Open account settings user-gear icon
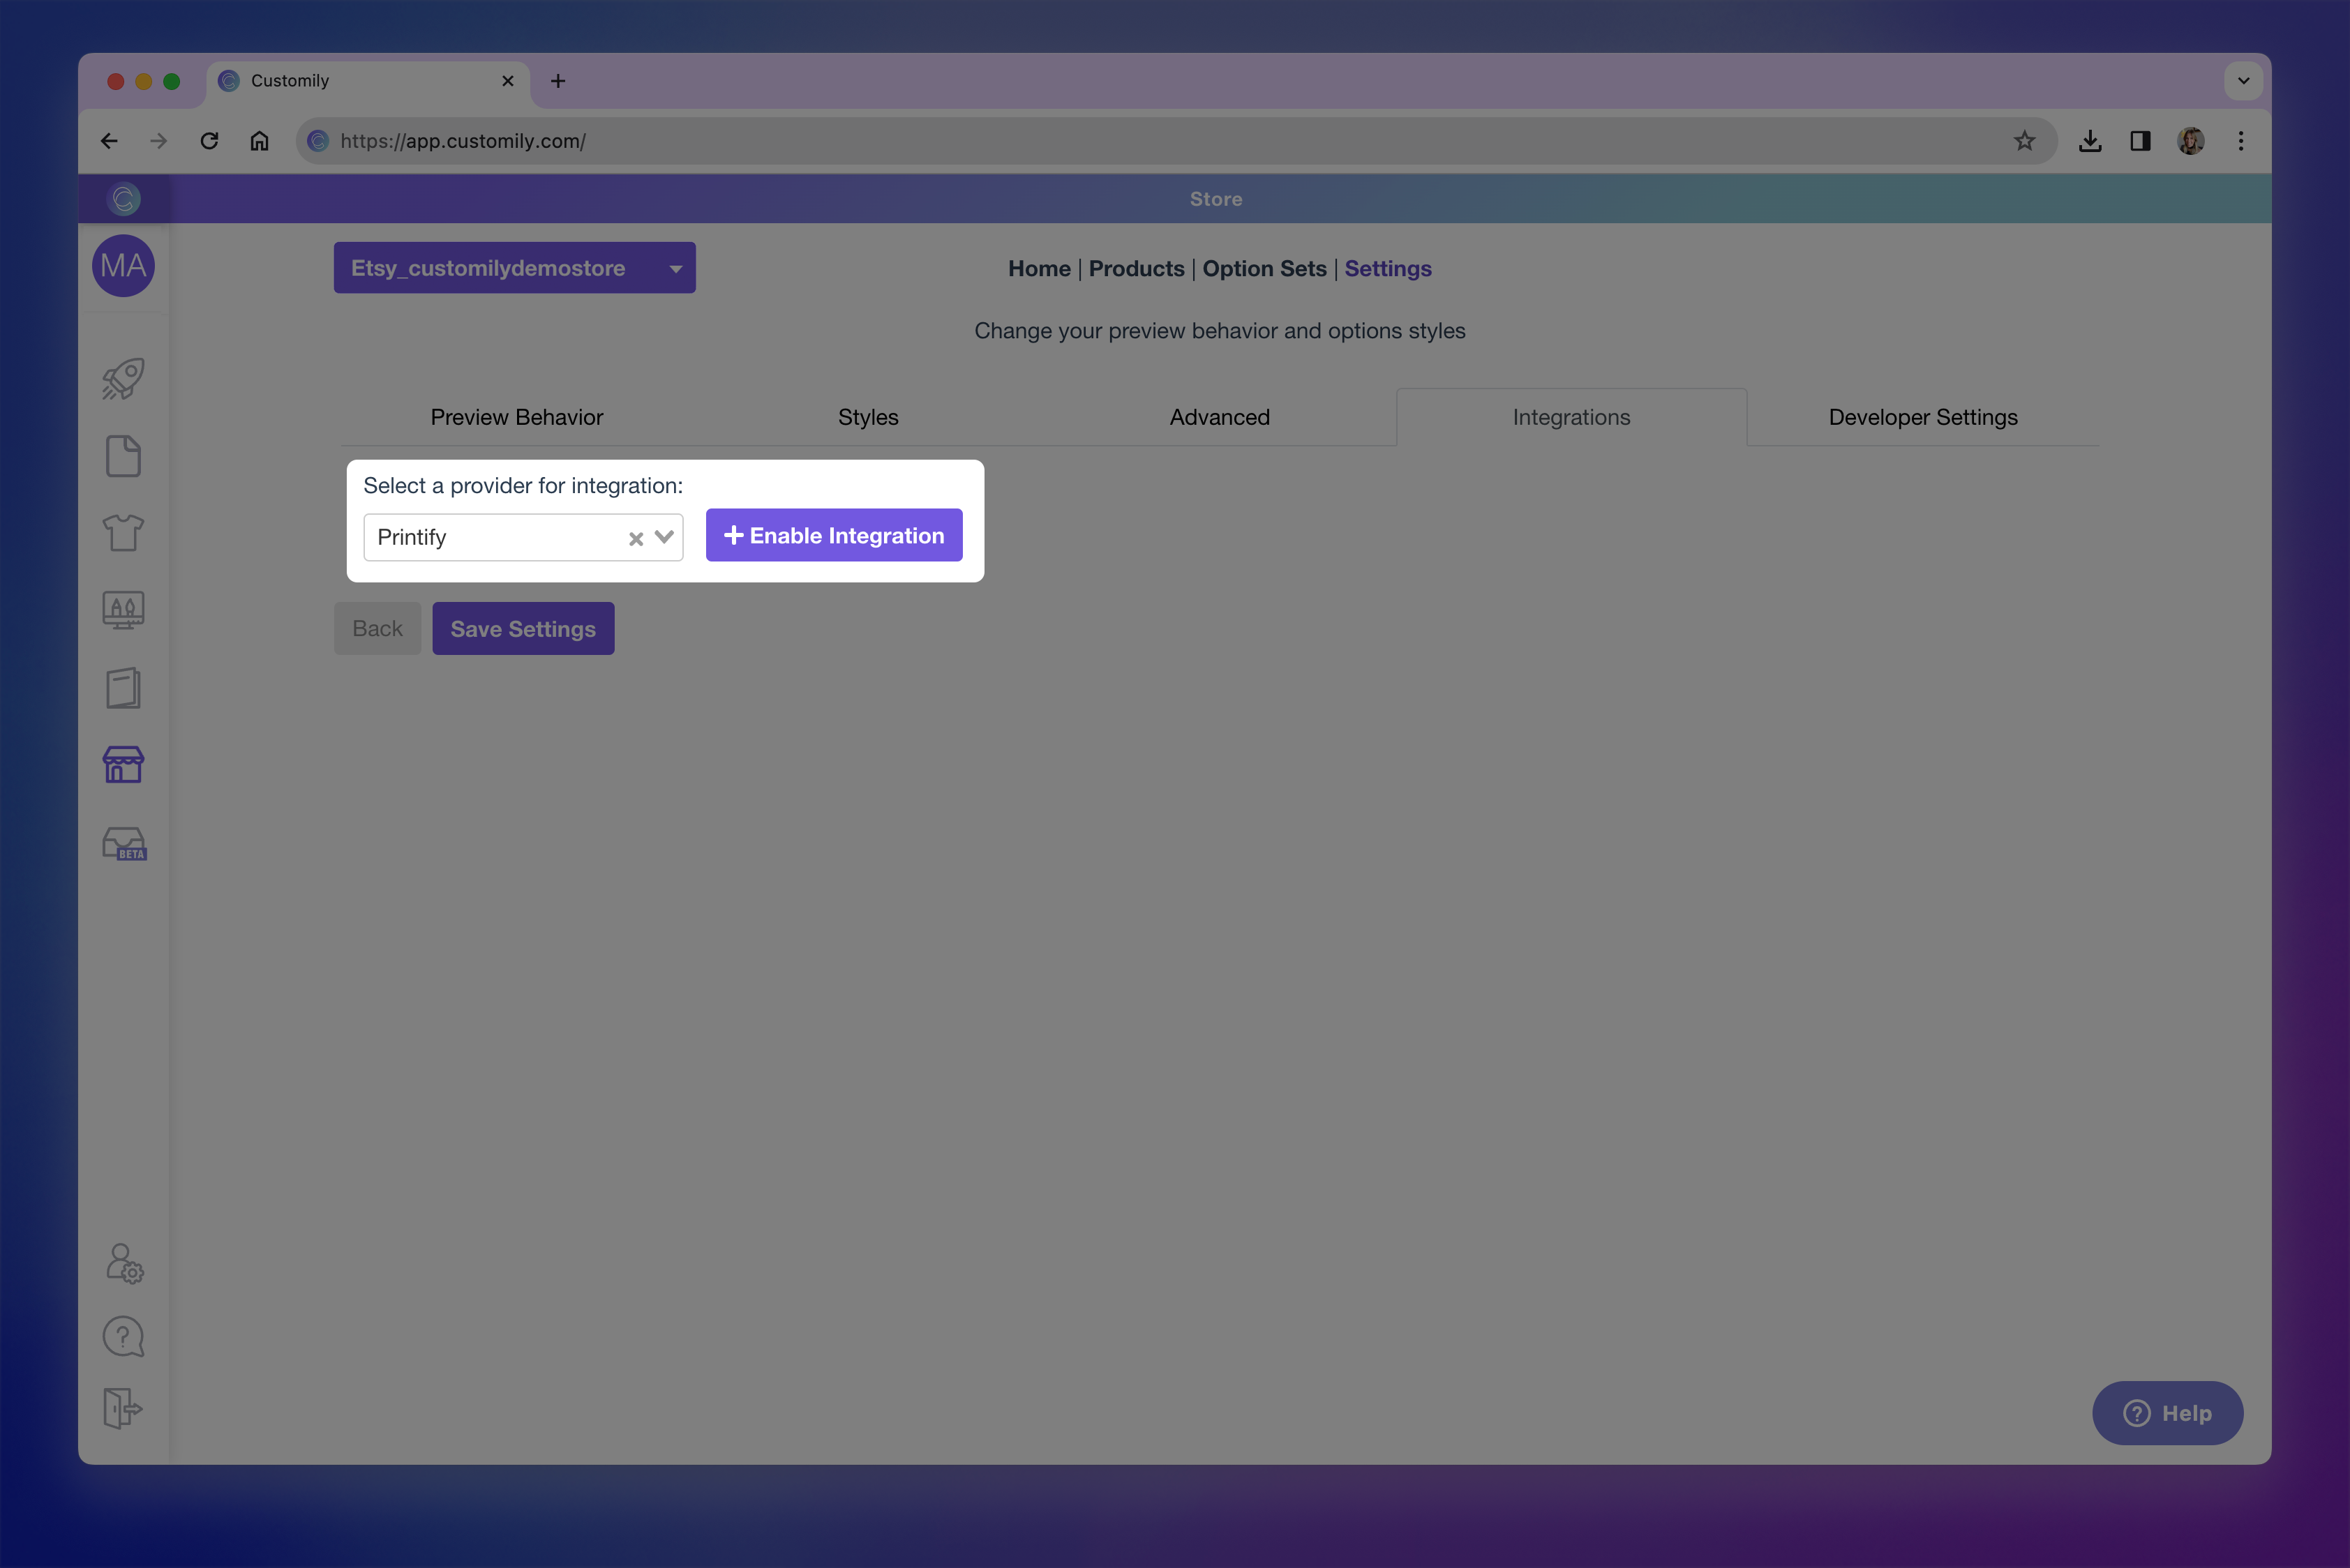Image resolution: width=2350 pixels, height=1568 pixels. [124, 1264]
